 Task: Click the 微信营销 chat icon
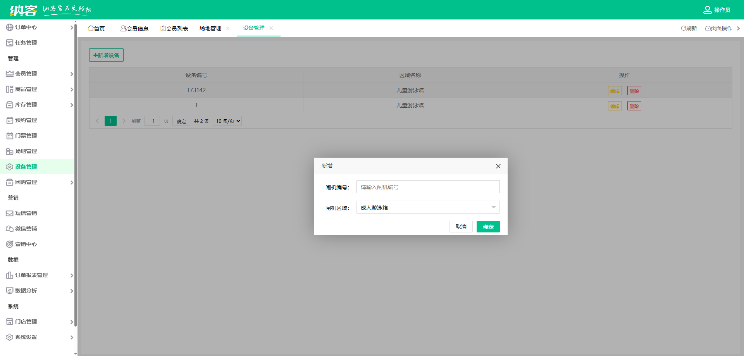click(10, 229)
